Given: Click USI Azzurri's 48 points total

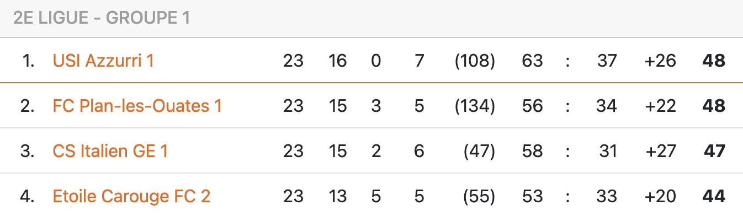Looking at the screenshot, I should point(713,61).
